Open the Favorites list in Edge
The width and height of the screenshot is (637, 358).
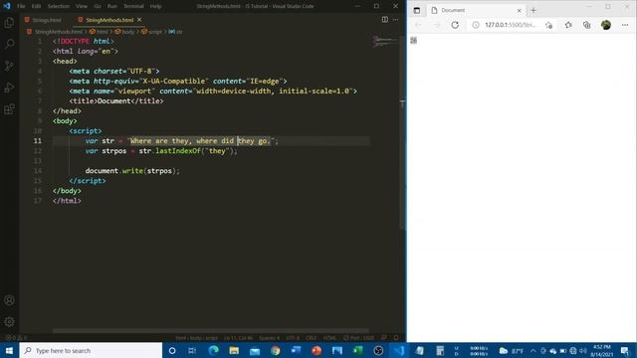pyautogui.click(x=568, y=25)
